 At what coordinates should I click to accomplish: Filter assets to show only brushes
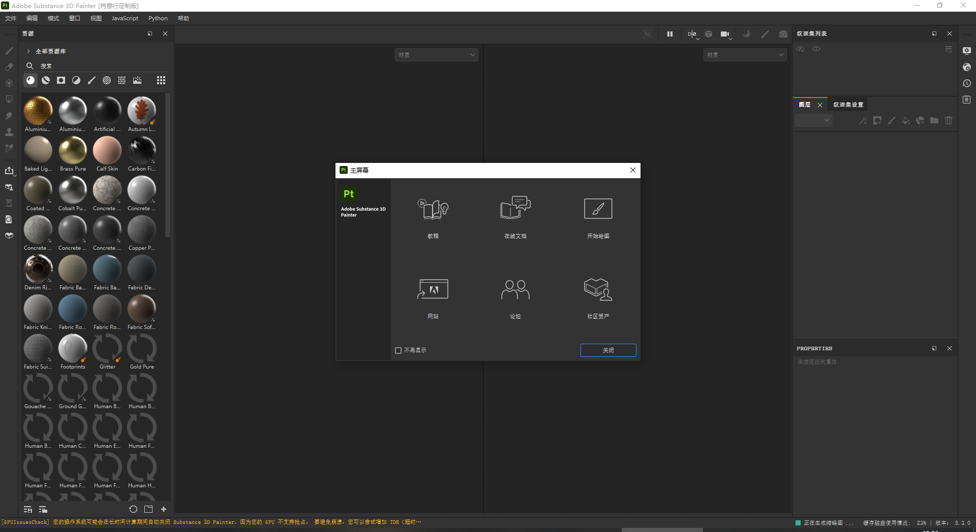pos(91,80)
